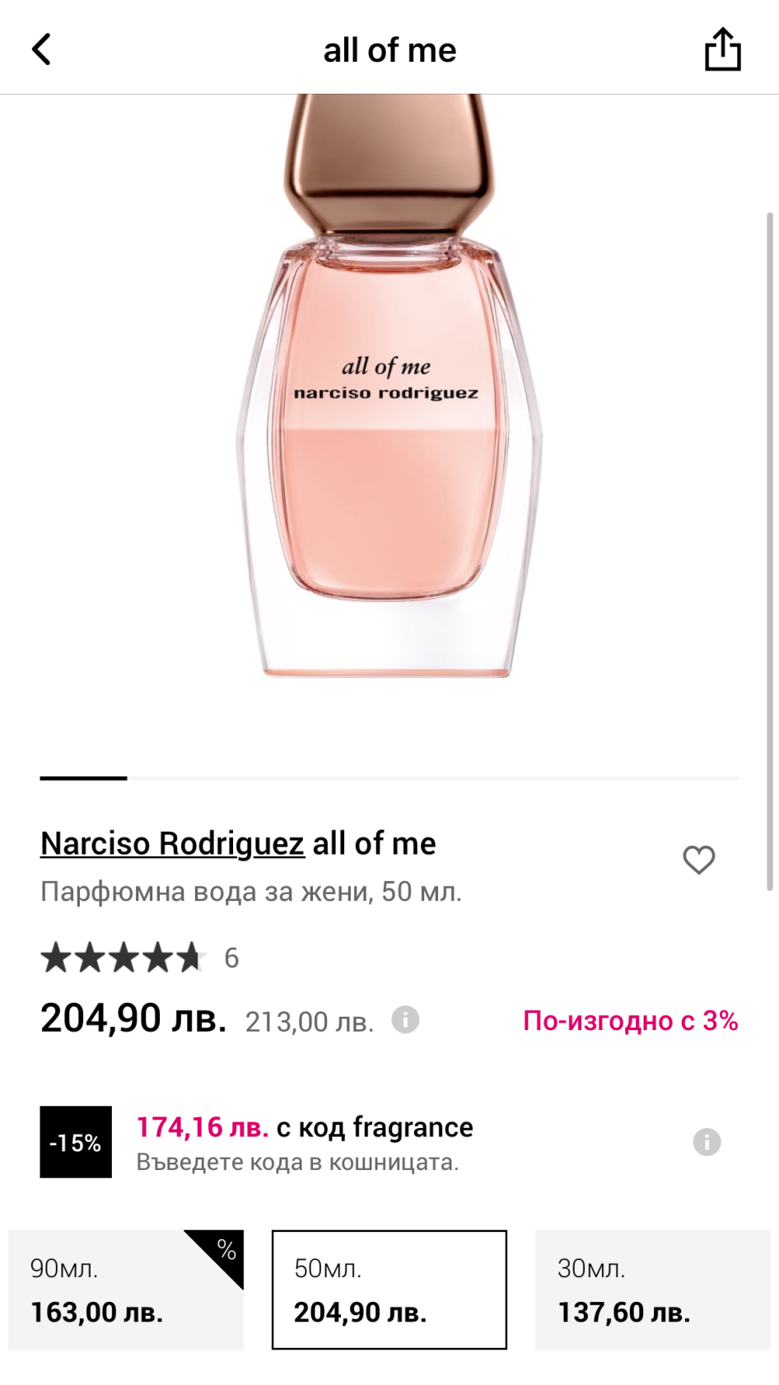The image size is (779, 1385).
Task: Tap the crossed-out 213,00 лв. original price
Action: click(309, 1022)
